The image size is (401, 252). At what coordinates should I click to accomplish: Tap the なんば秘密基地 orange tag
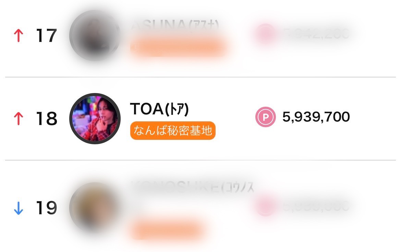(x=173, y=131)
